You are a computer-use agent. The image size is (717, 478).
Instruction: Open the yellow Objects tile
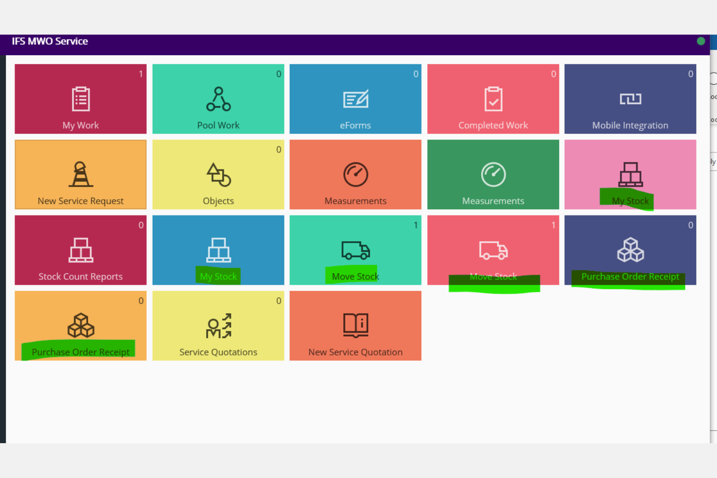point(218,175)
